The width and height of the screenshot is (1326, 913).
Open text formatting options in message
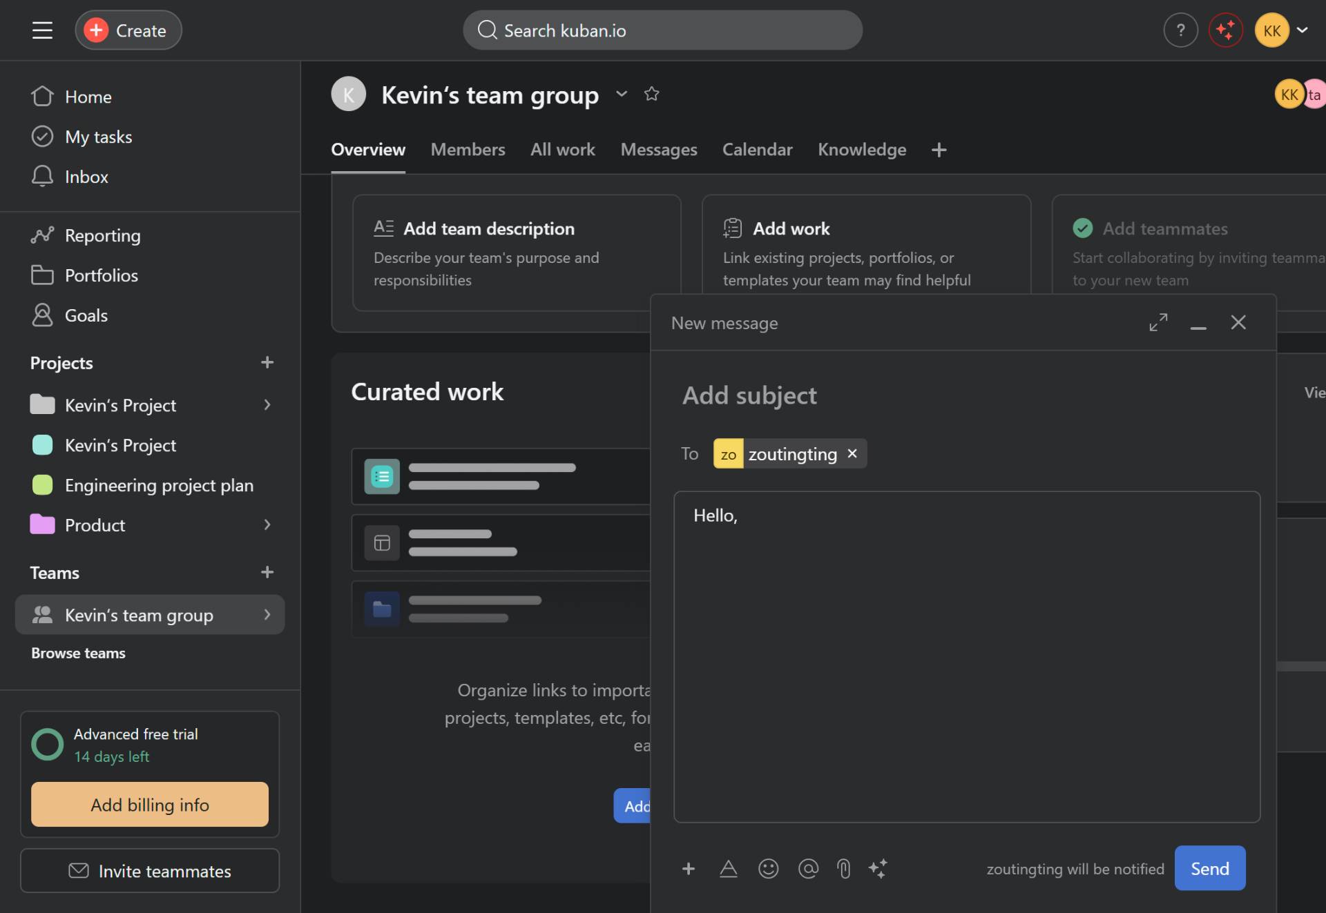(x=729, y=868)
